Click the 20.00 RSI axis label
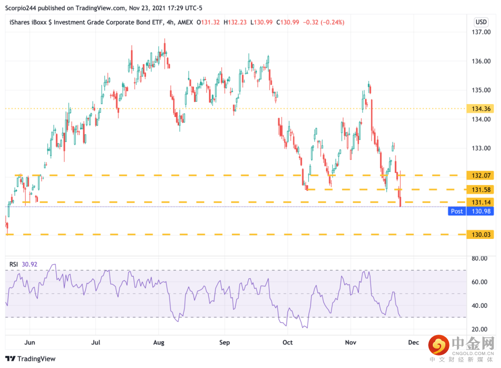 480,329
